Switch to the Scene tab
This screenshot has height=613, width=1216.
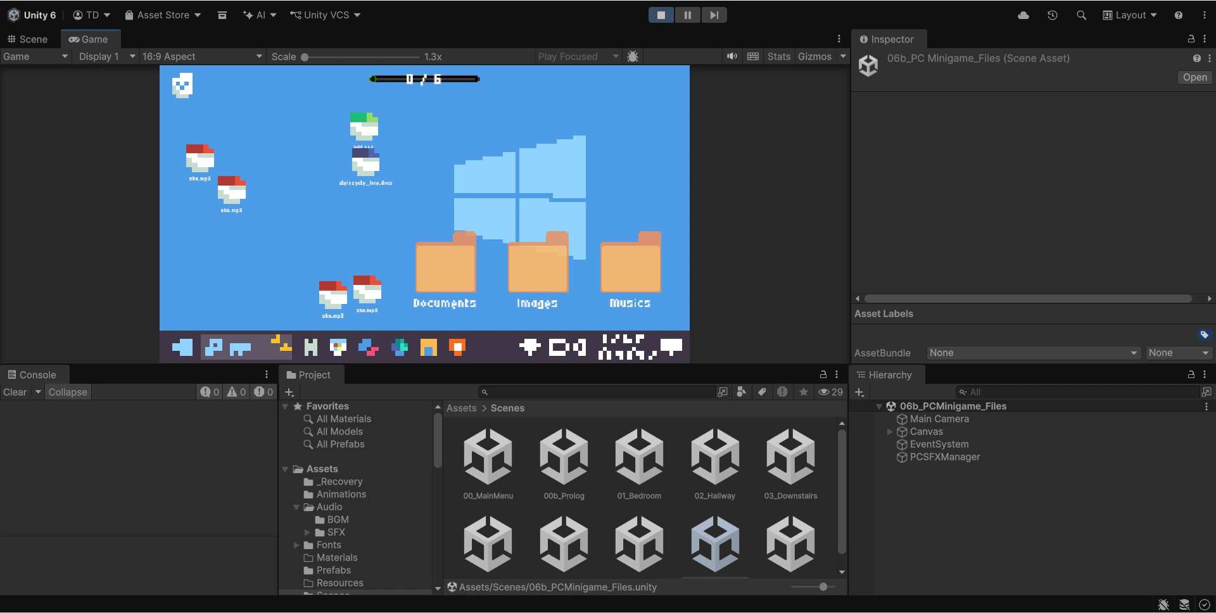click(x=28, y=39)
